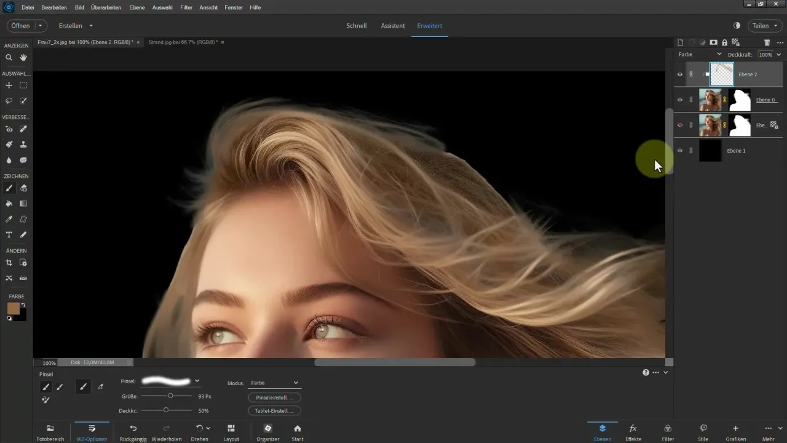Select the Clone Stamp tool
Image resolution: width=787 pixels, height=443 pixels.
[x=23, y=143]
